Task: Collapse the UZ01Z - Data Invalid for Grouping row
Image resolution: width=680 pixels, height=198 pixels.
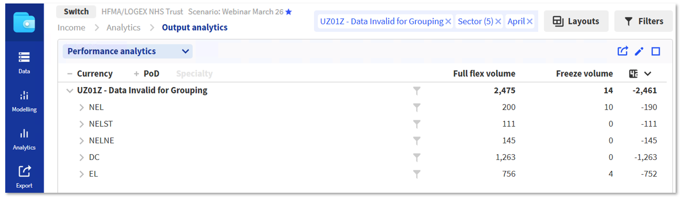Action: 69,91
